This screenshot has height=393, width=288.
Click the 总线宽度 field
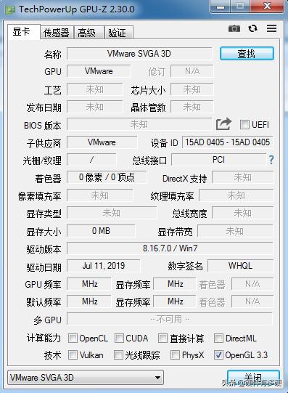coord(243,213)
